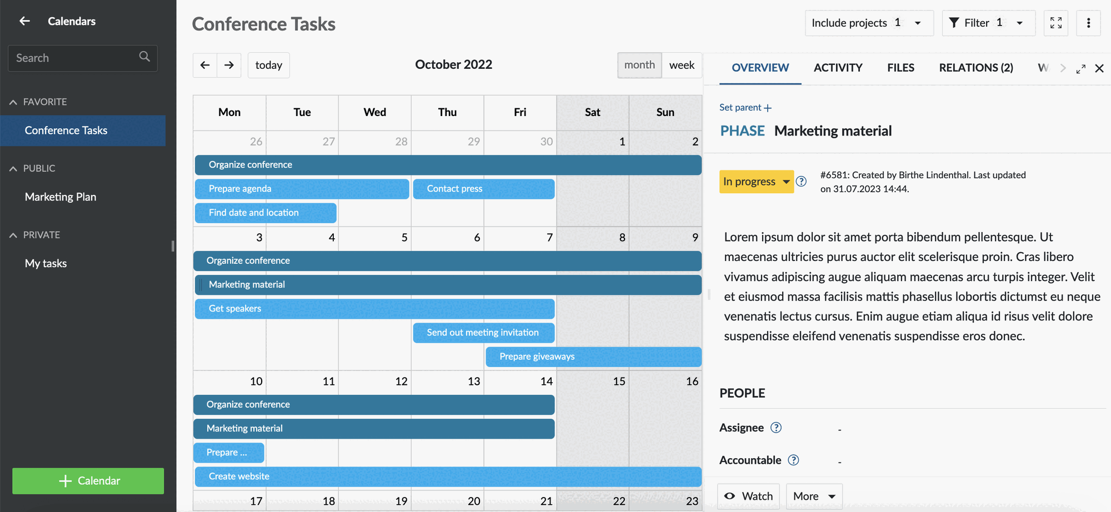Click the October 2022 title

click(x=453, y=64)
